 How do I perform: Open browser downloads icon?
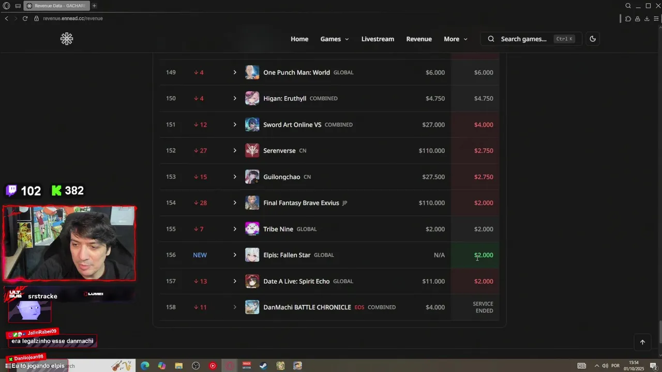point(647,18)
